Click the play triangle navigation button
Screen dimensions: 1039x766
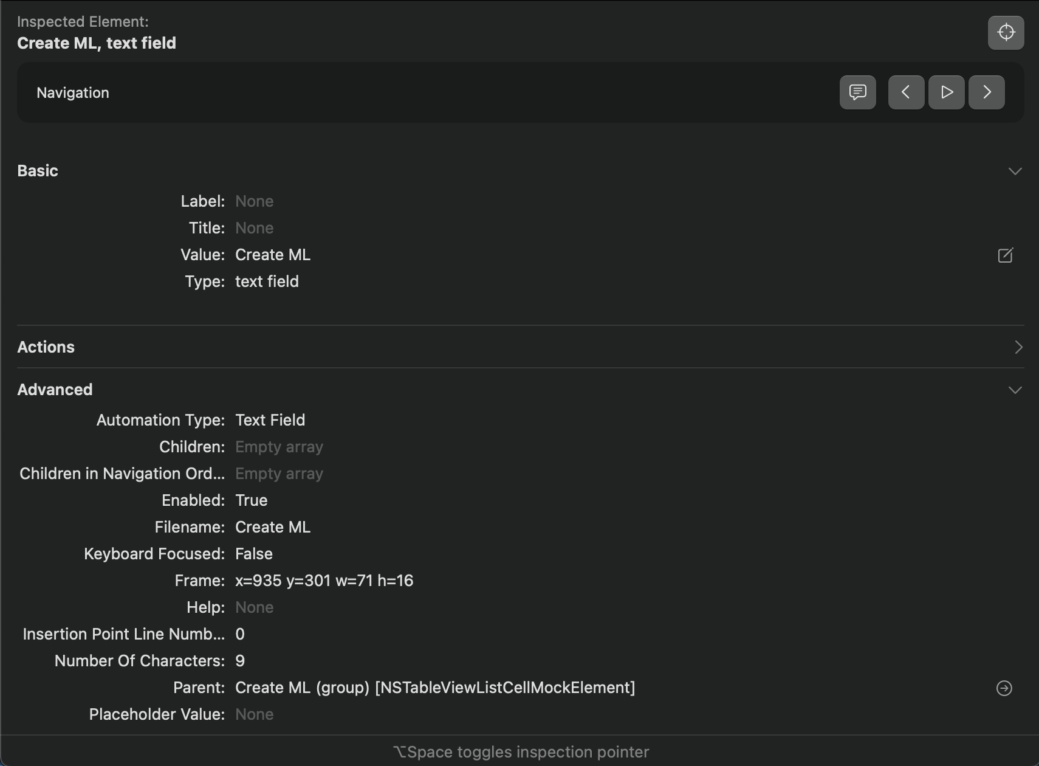pos(946,92)
